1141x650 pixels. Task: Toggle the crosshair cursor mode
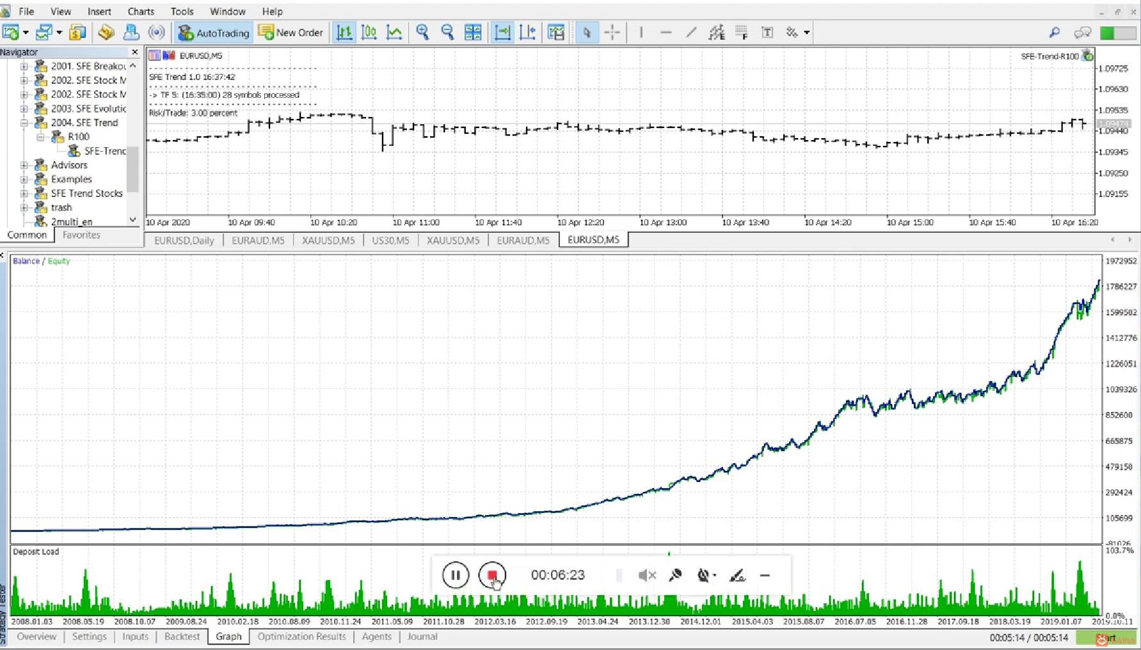click(612, 32)
